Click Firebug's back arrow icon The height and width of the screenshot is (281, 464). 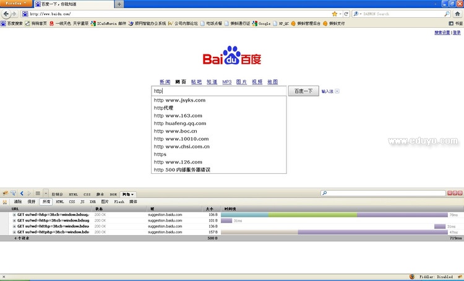22,194
